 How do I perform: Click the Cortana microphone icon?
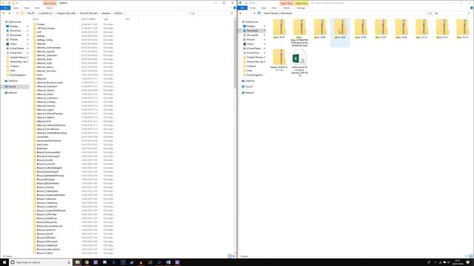point(69,262)
